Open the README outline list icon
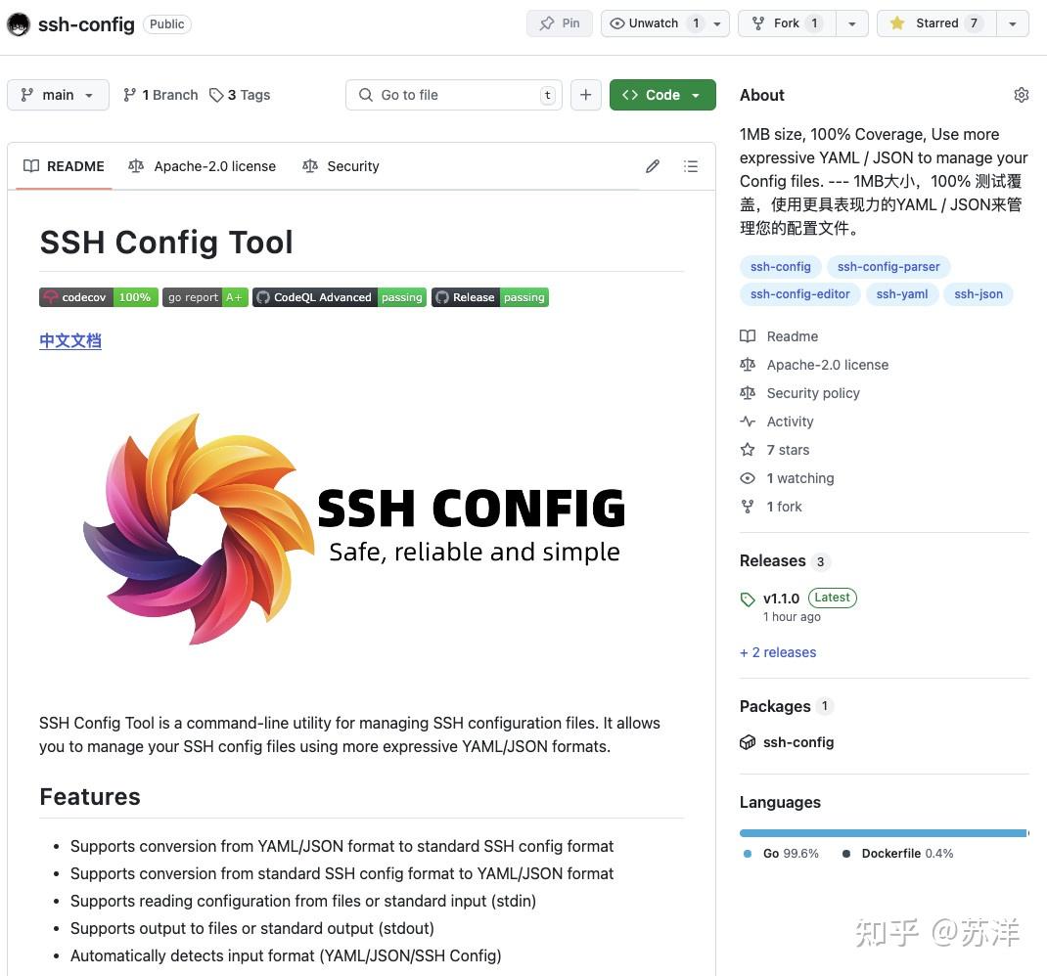Viewport: 1047px width, 976px height. (691, 166)
